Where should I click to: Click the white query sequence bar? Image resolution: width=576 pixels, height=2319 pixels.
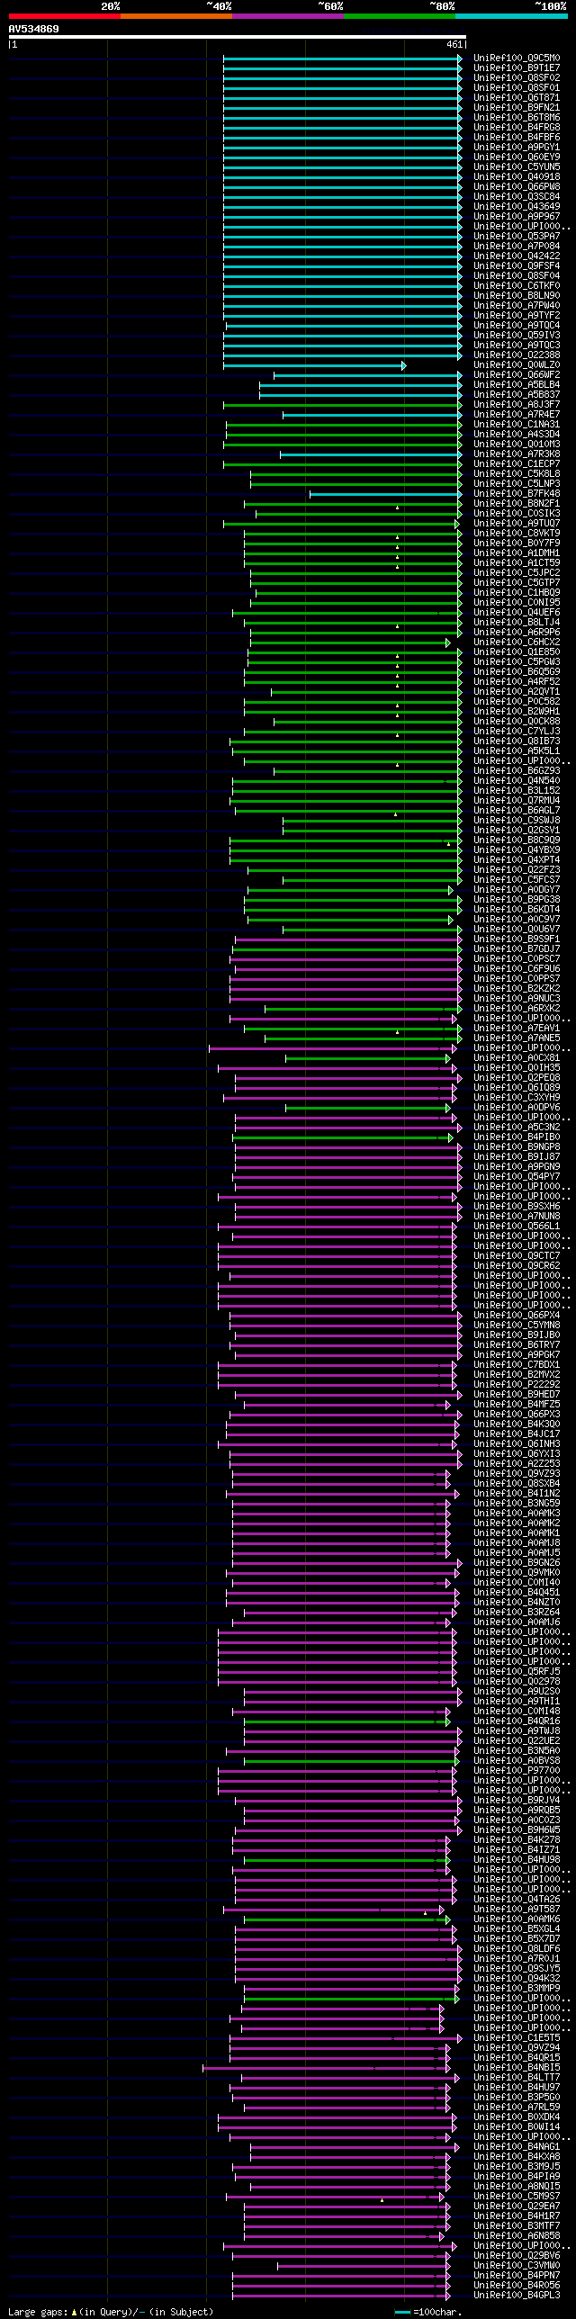click(237, 37)
